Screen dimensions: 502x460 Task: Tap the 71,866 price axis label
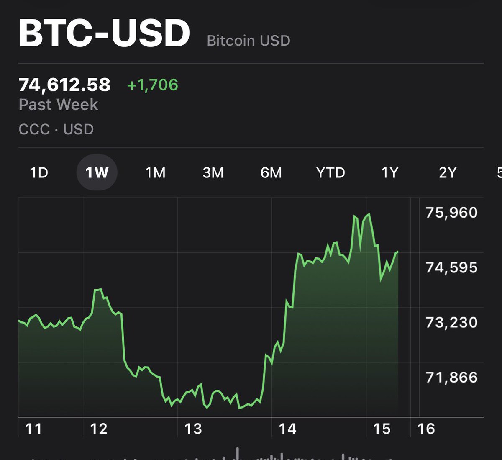point(451,378)
